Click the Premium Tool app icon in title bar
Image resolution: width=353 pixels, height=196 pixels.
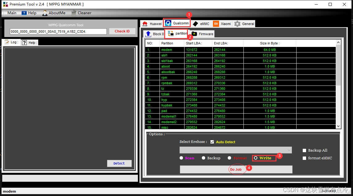(6, 4)
